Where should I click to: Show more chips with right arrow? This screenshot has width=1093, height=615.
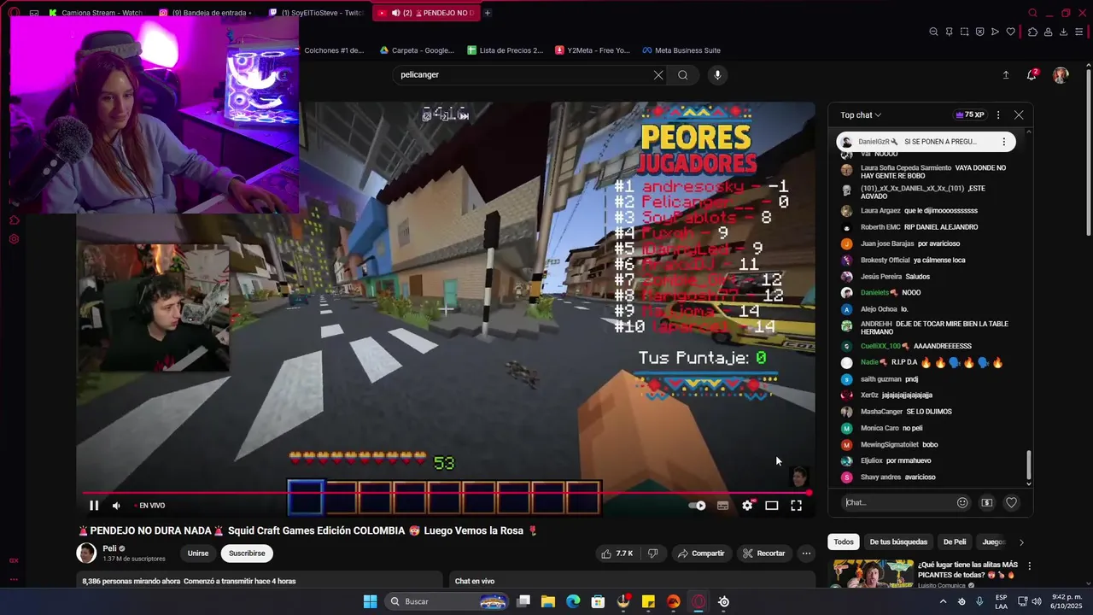[x=1021, y=542]
